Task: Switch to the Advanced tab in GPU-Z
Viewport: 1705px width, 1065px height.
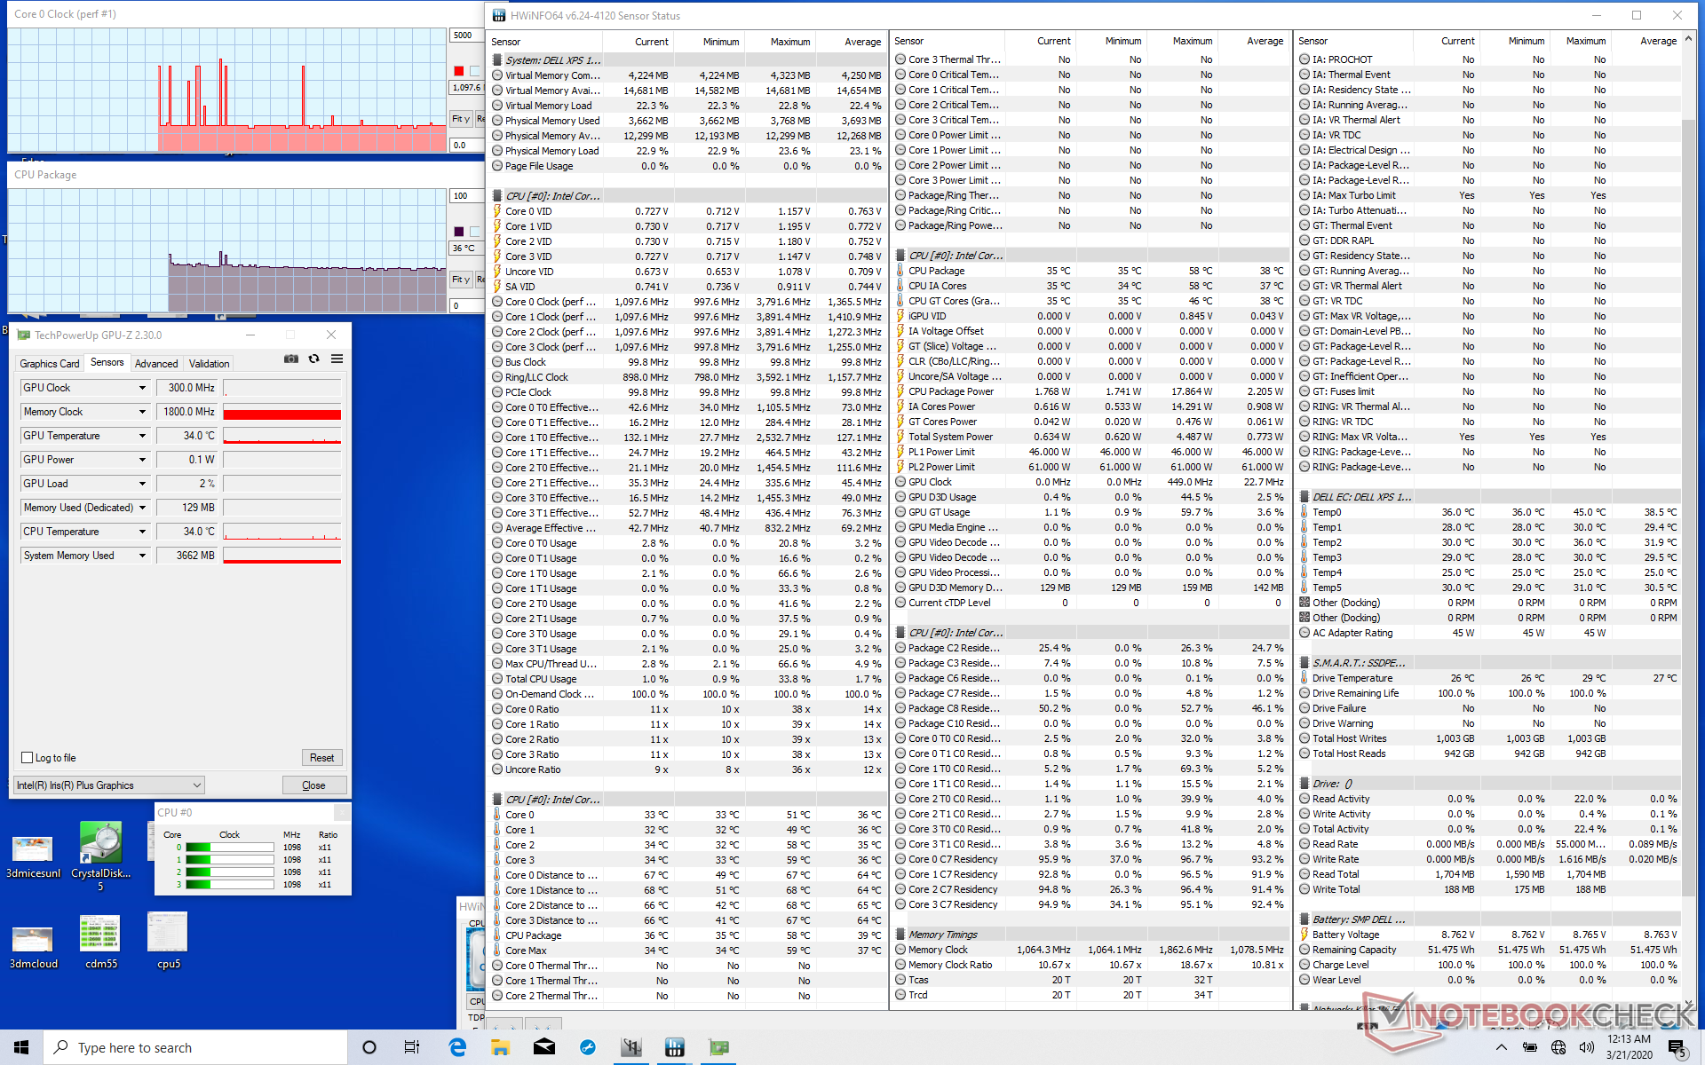Action: tap(156, 363)
